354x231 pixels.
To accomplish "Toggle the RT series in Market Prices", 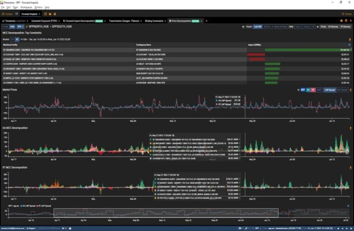I will coord(313,90).
